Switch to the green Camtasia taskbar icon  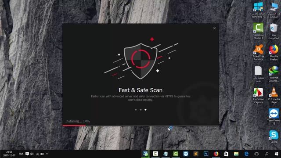[x=176, y=154]
